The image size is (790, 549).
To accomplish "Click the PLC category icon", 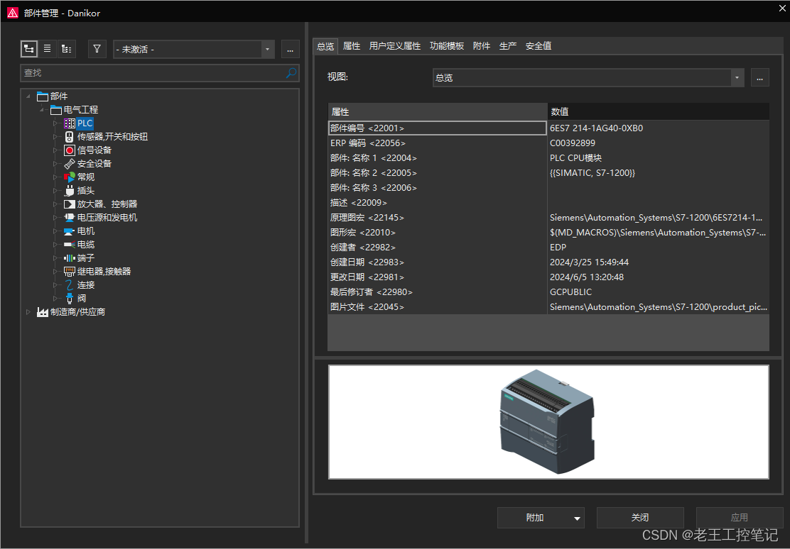I will click(70, 123).
